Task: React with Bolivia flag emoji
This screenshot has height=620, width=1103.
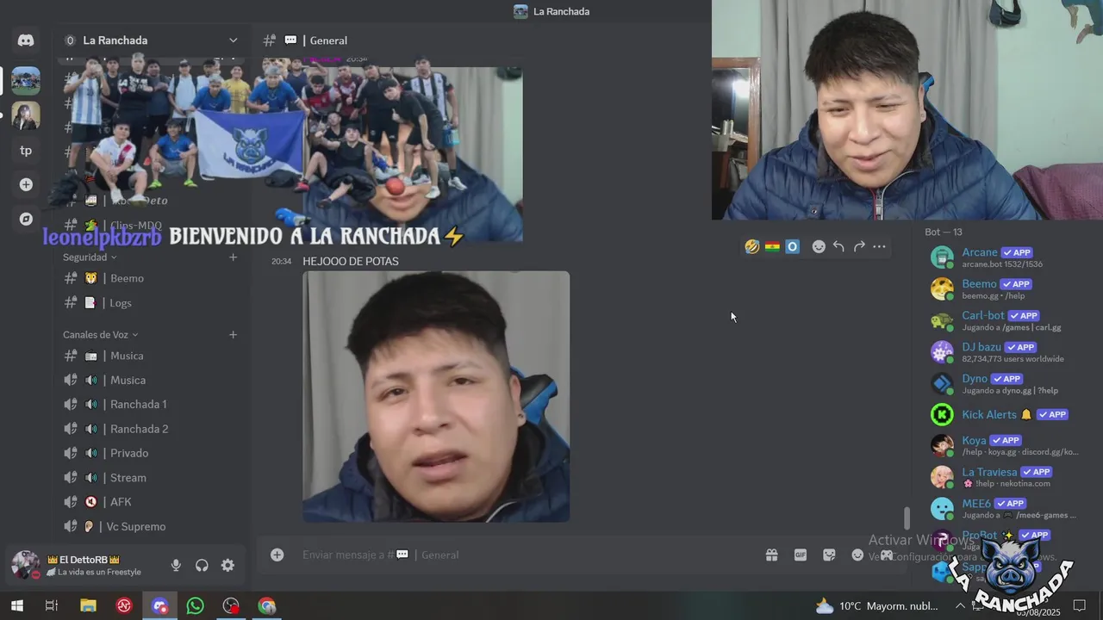Action: [772, 247]
